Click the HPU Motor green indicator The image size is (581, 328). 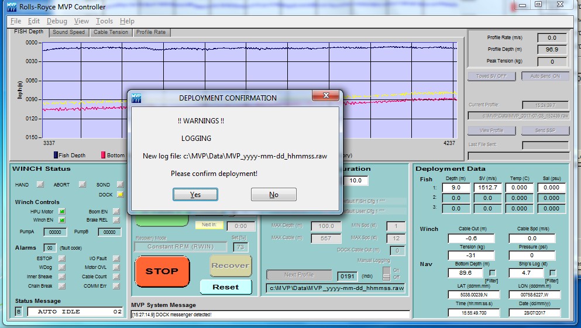(62, 212)
